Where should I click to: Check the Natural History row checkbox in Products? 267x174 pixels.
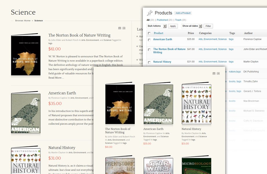[149, 62]
